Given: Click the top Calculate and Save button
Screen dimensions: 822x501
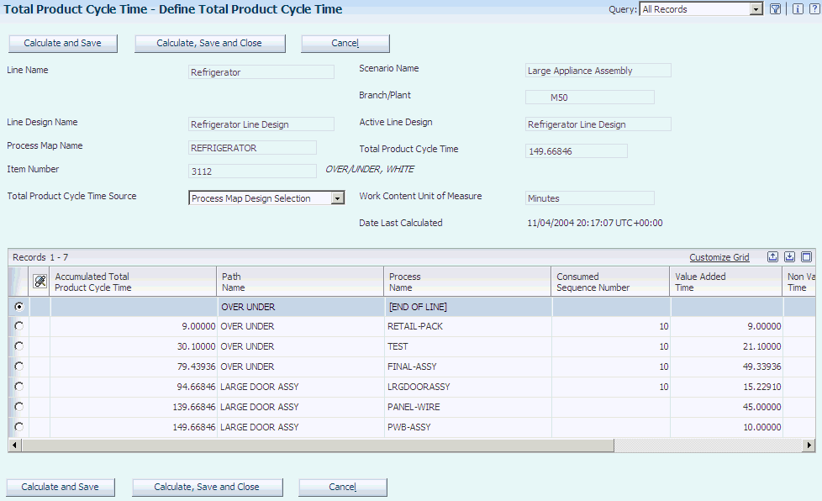Looking at the screenshot, I should click(62, 43).
